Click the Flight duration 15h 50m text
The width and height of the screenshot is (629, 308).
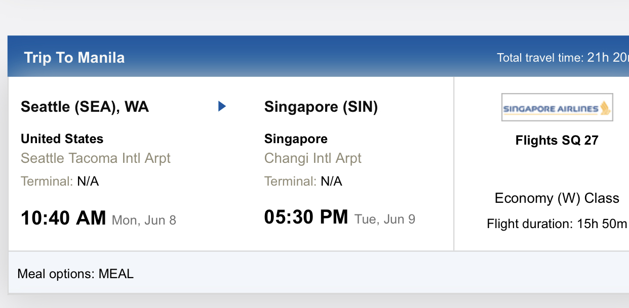(x=557, y=224)
